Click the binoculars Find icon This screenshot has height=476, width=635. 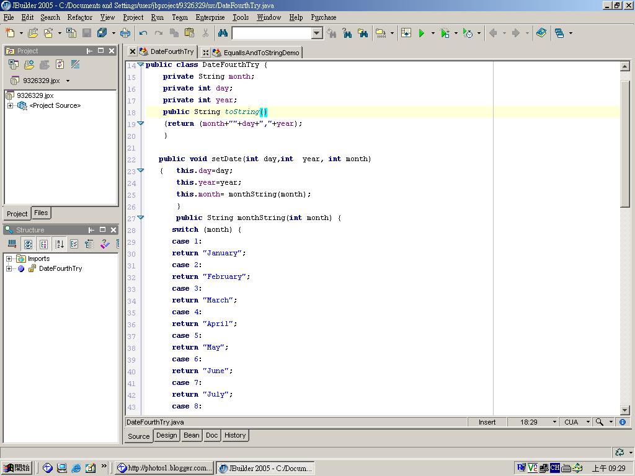223,33
